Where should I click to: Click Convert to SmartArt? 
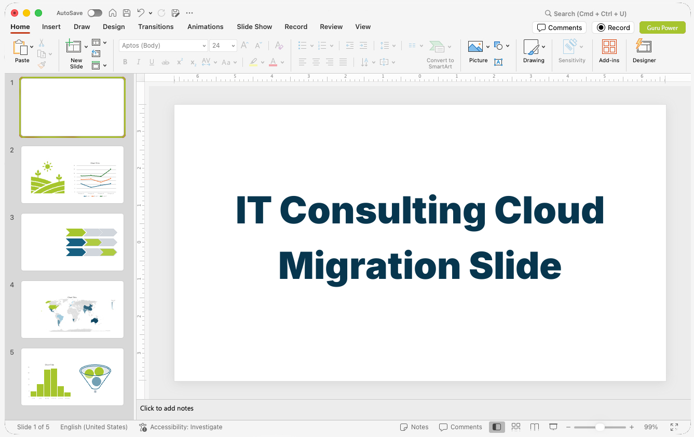(440, 54)
